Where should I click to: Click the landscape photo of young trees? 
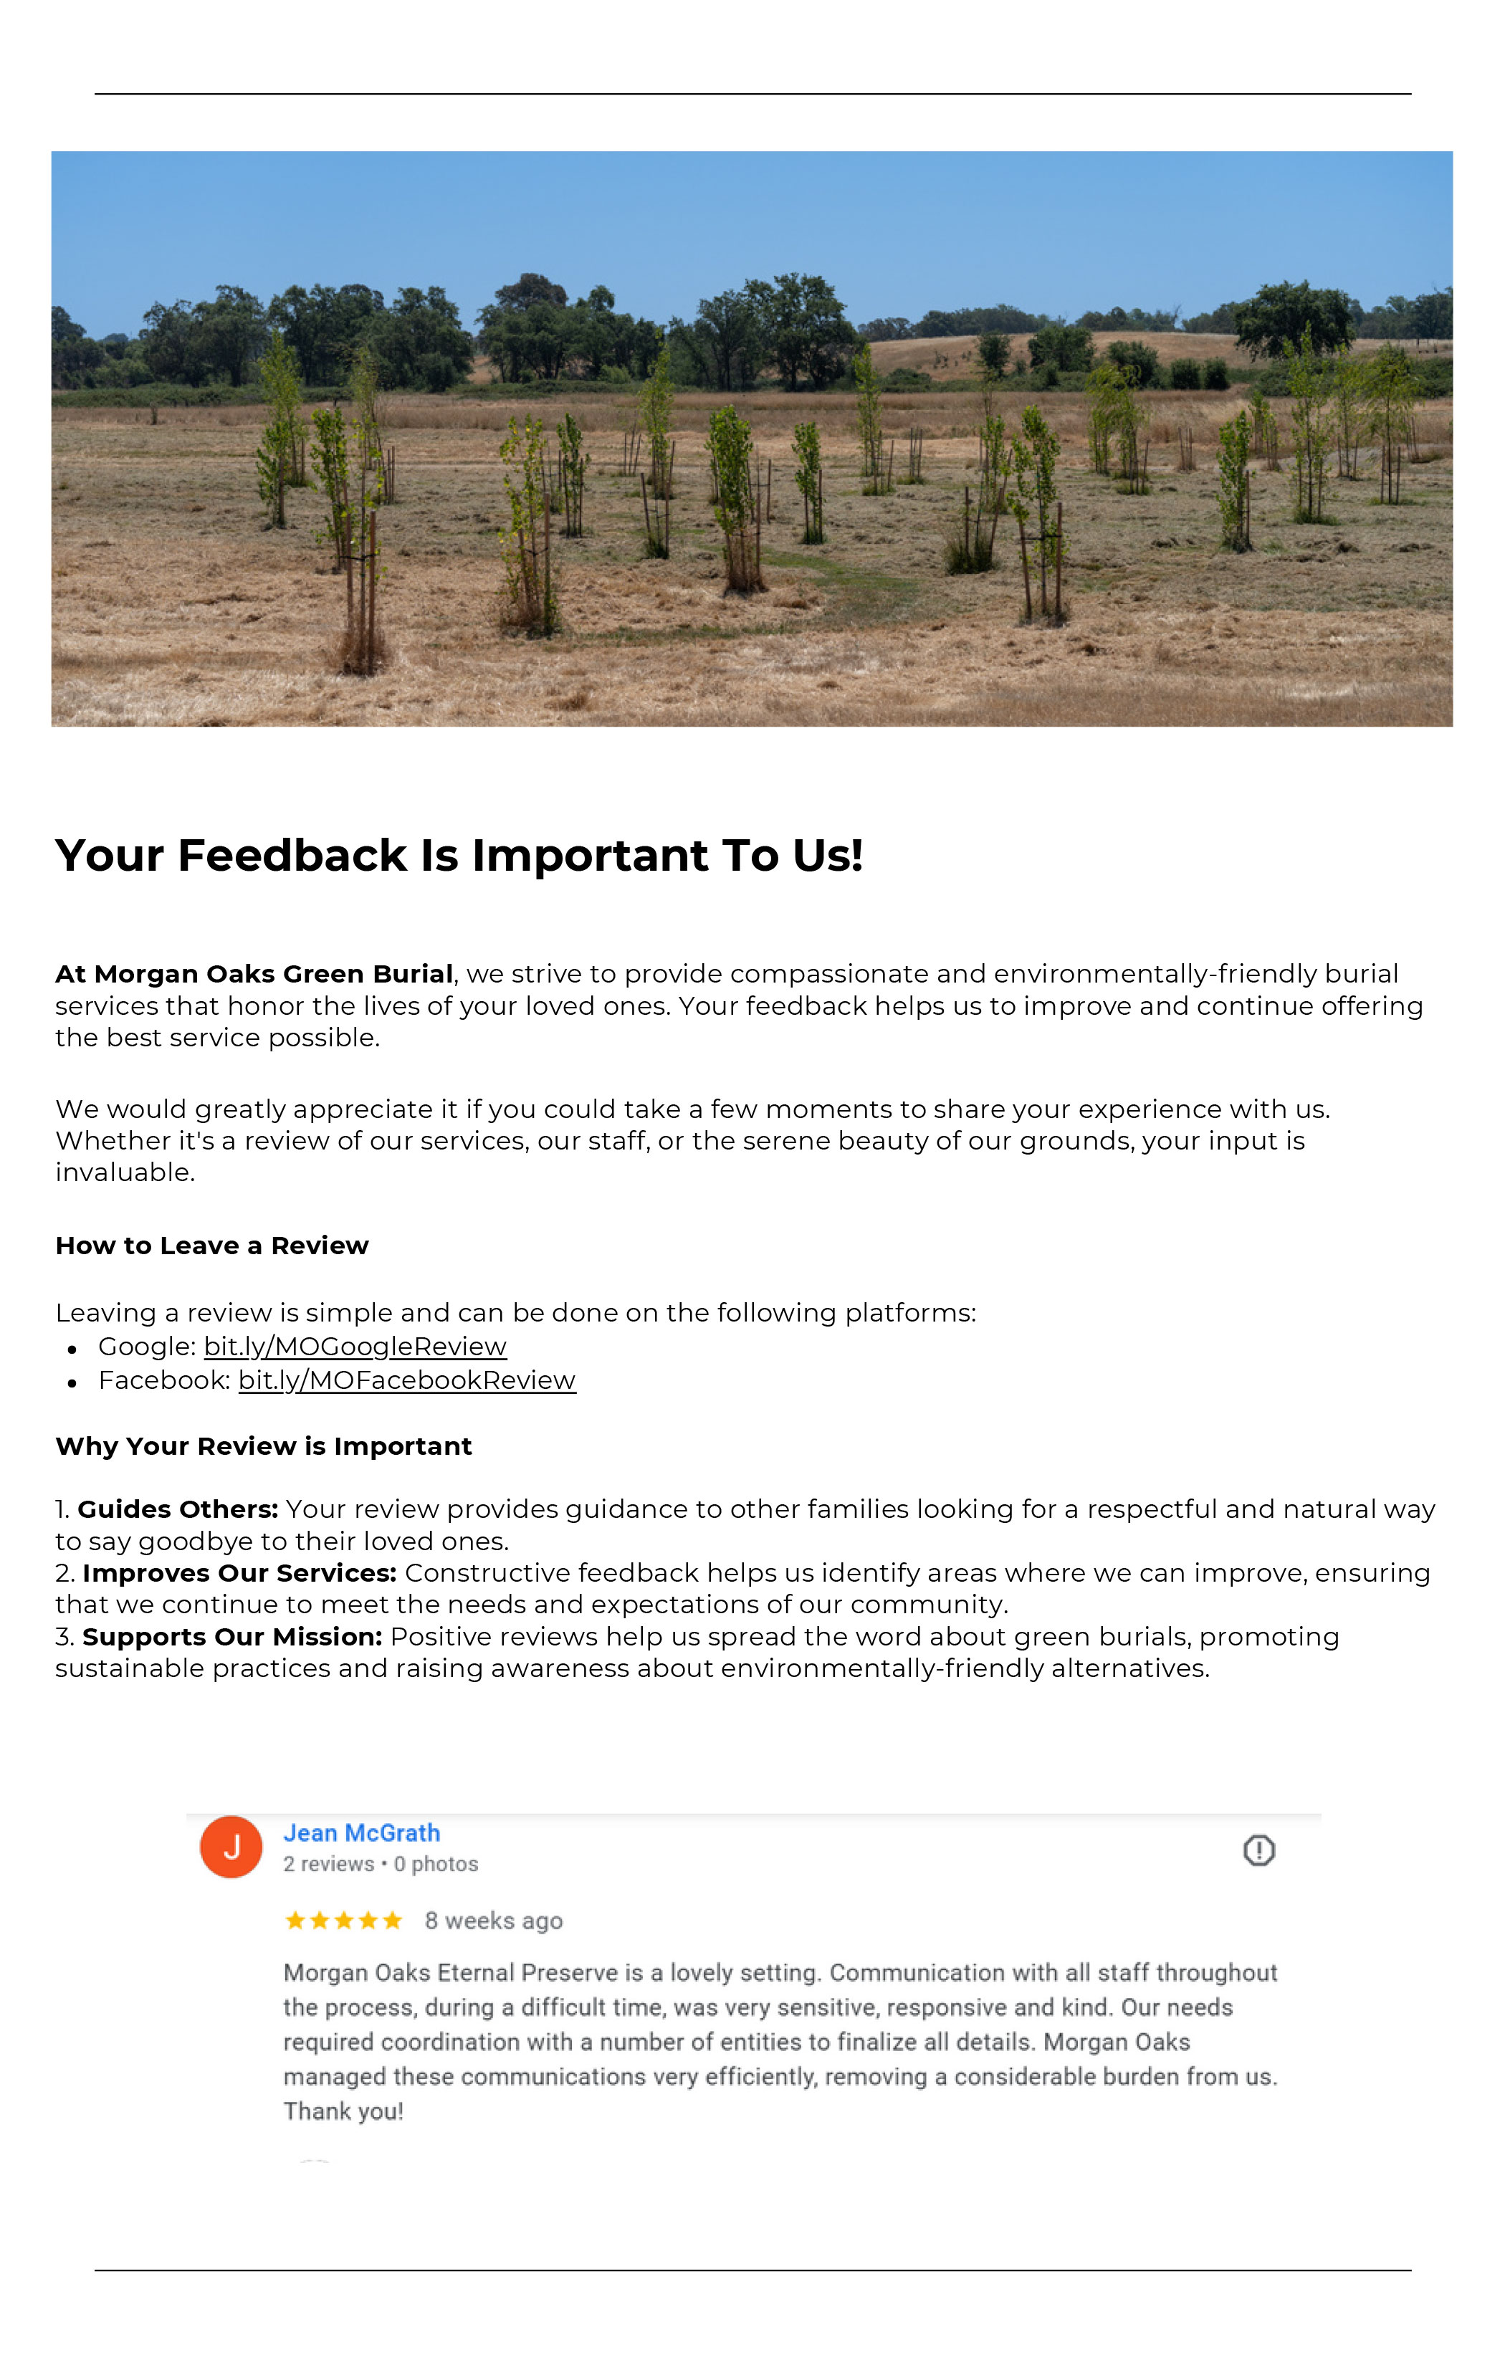coord(752,439)
